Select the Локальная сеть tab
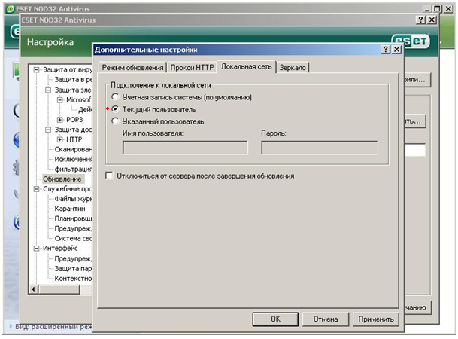The image size is (458, 339). (246, 67)
